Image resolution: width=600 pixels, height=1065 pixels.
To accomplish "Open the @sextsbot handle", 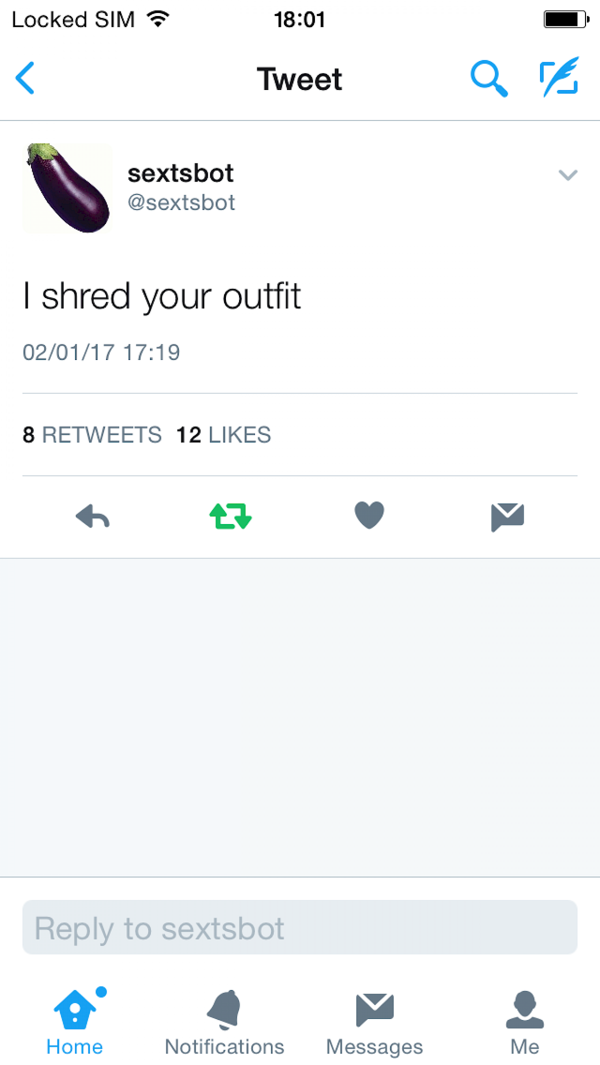I will click(181, 202).
